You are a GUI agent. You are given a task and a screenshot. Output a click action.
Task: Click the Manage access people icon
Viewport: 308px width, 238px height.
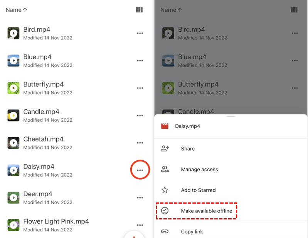pos(165,169)
